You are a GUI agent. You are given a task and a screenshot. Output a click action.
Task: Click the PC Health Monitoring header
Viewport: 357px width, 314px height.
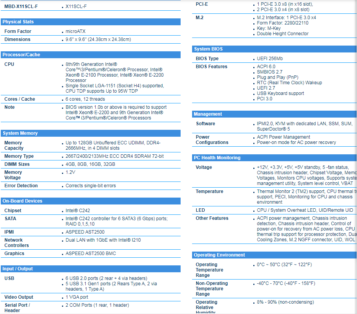tap(217, 158)
